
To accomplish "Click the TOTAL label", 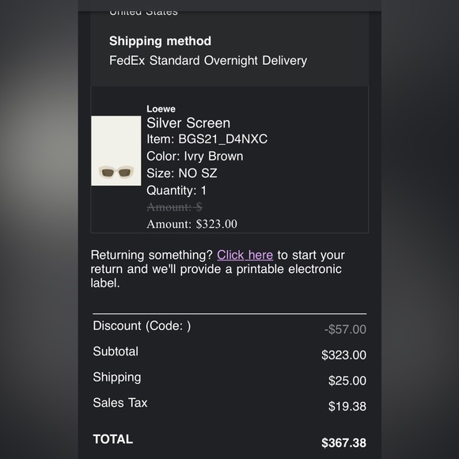I will [113, 439].
